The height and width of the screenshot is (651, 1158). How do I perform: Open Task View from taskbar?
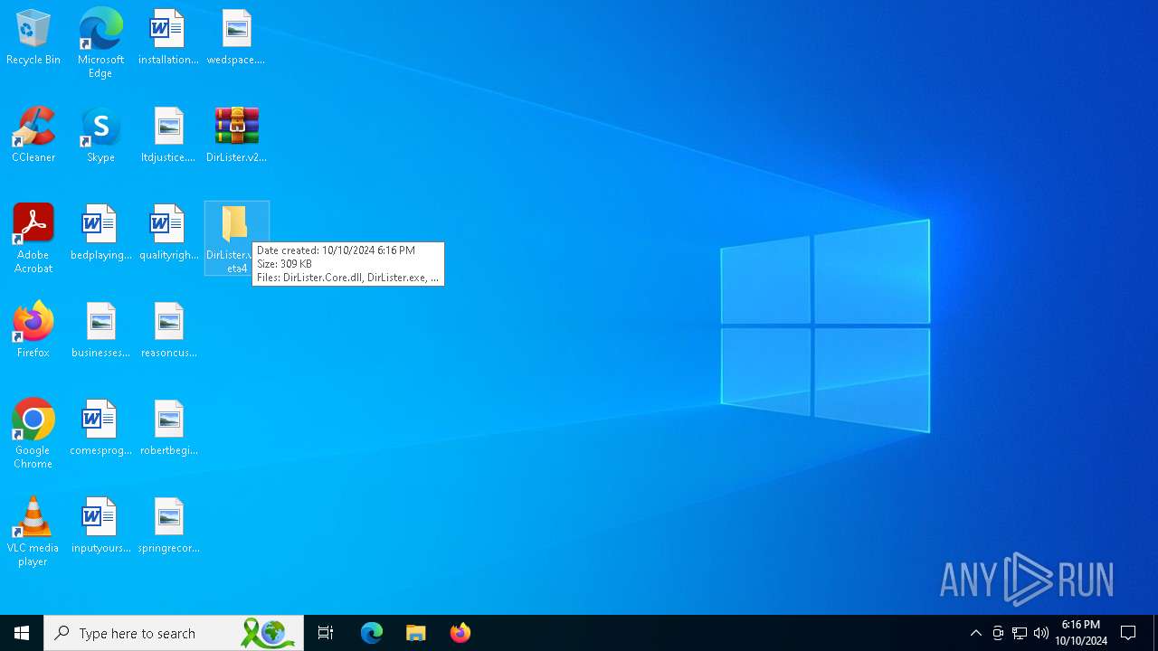click(326, 633)
